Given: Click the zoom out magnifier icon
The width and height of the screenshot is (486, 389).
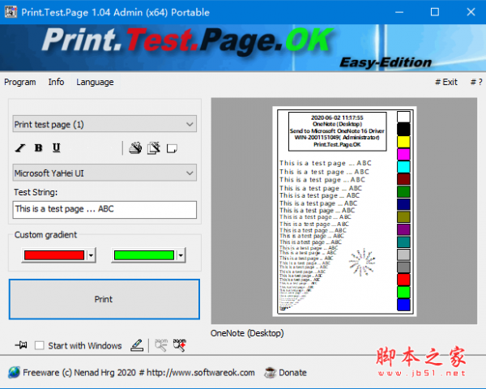Looking at the screenshot, I should coord(161,345).
